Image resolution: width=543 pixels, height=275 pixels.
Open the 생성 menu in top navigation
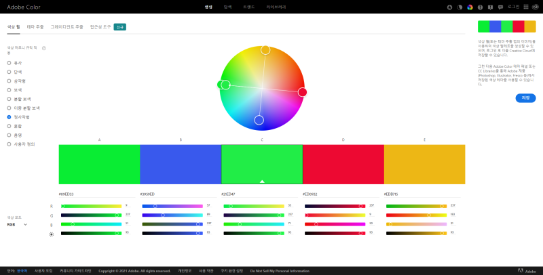point(208,7)
